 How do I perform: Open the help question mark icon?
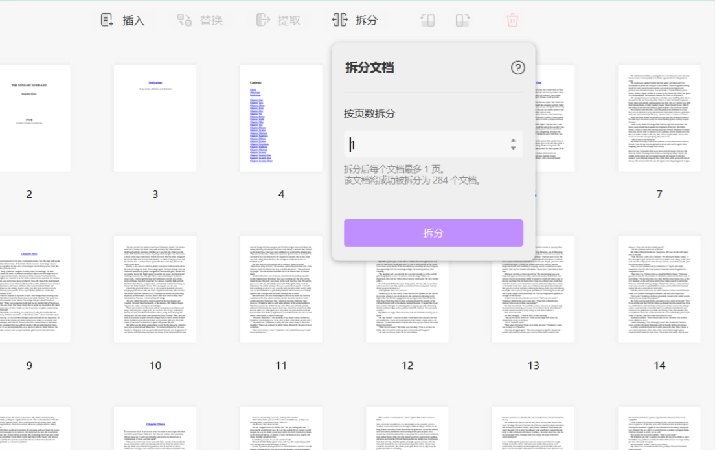517,68
